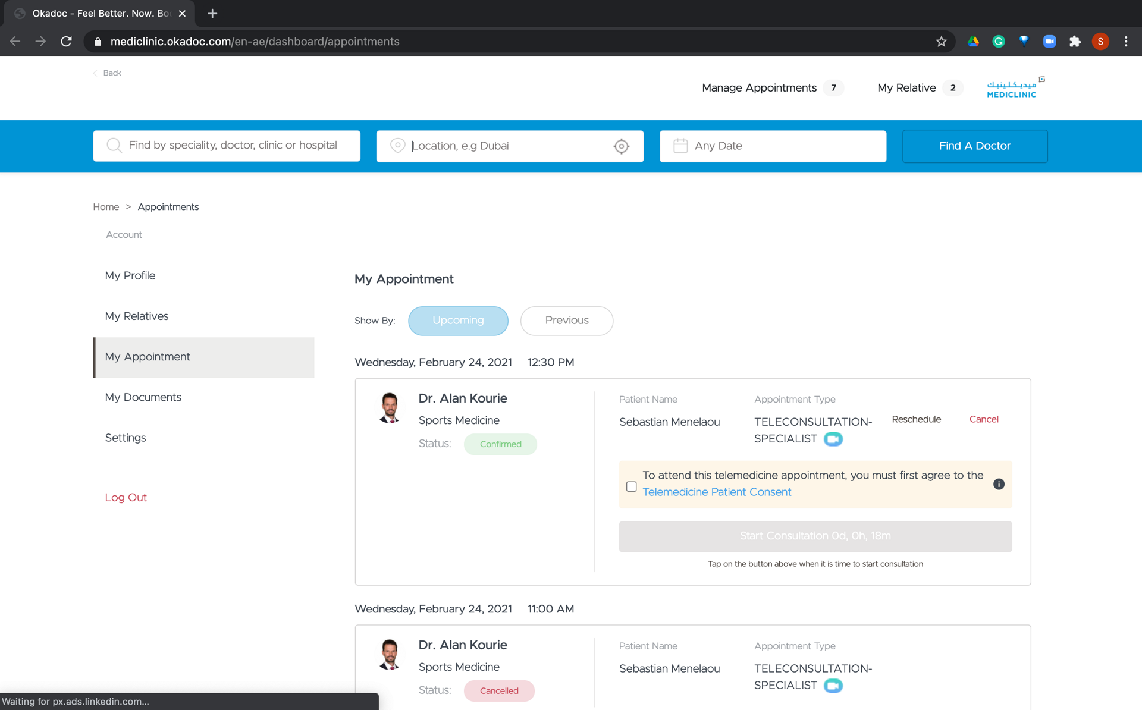Open Chrome extensions puzzle icon
This screenshot has height=710, width=1142.
pyautogui.click(x=1075, y=42)
